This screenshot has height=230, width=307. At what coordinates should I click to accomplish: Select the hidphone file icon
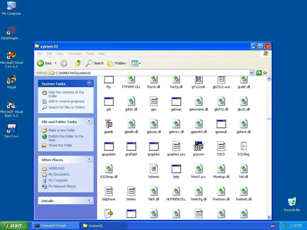[109, 191]
